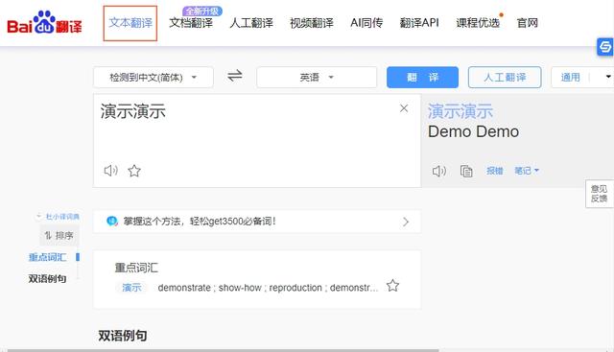This screenshot has width=614, height=352.
Task: Click the 报错 report error link
Action: pos(495,171)
